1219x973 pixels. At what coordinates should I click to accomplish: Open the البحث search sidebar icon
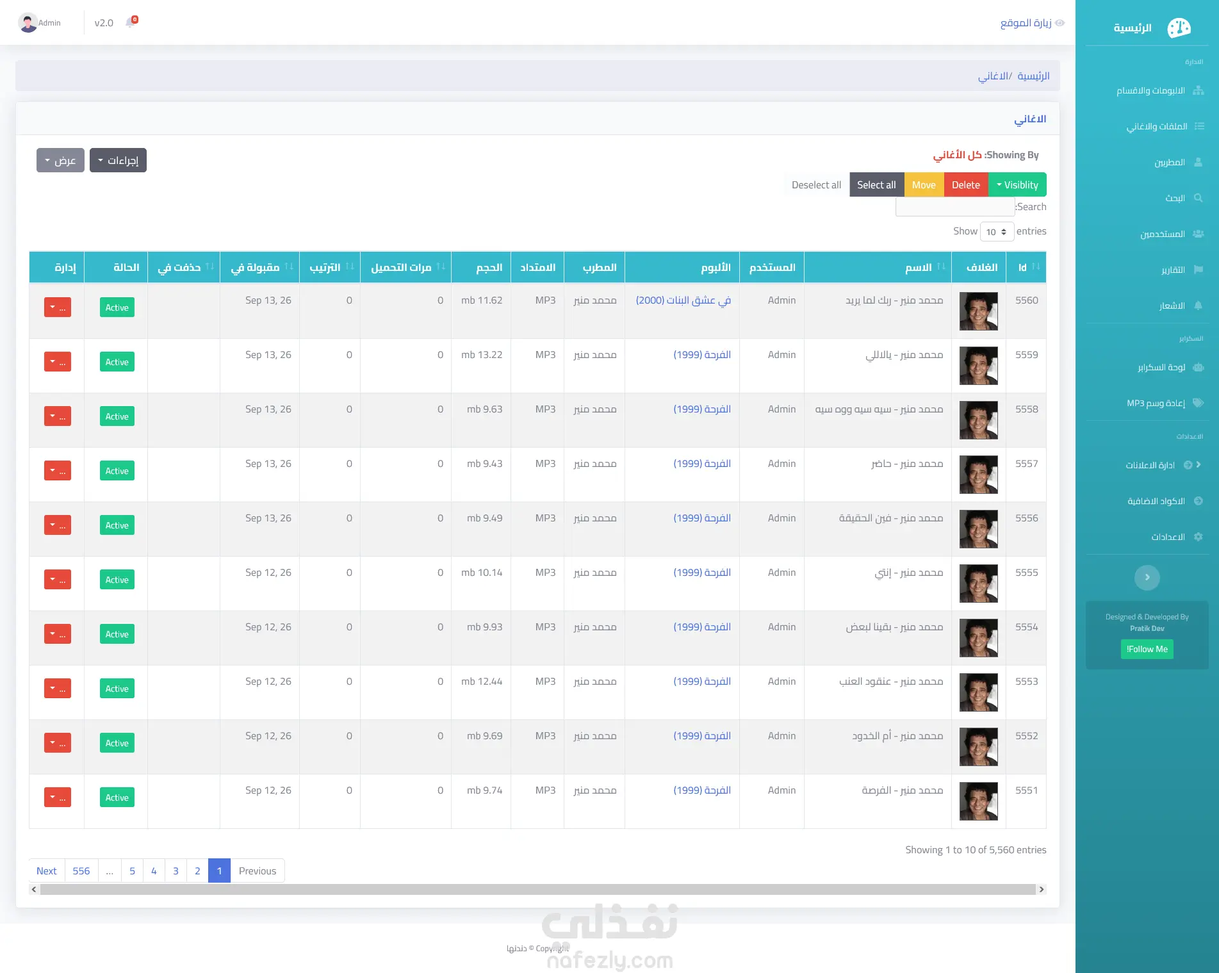pyautogui.click(x=1198, y=198)
